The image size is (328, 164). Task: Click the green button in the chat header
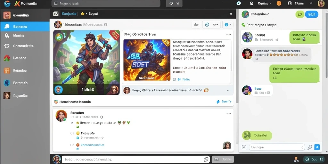pyautogui.click(x=300, y=14)
